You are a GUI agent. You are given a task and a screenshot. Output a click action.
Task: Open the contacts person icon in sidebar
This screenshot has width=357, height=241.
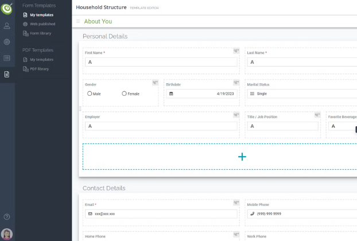pos(7,26)
